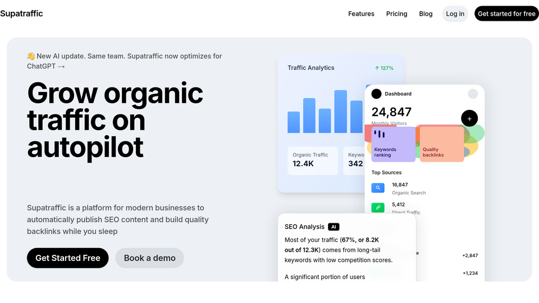
Task: Click the Supatraffic logo
Action: 21,13
